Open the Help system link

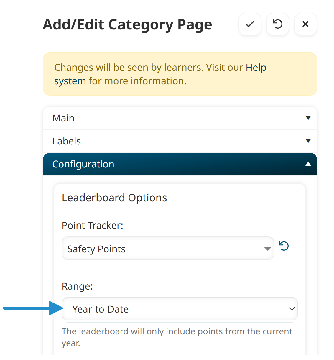tap(256, 68)
